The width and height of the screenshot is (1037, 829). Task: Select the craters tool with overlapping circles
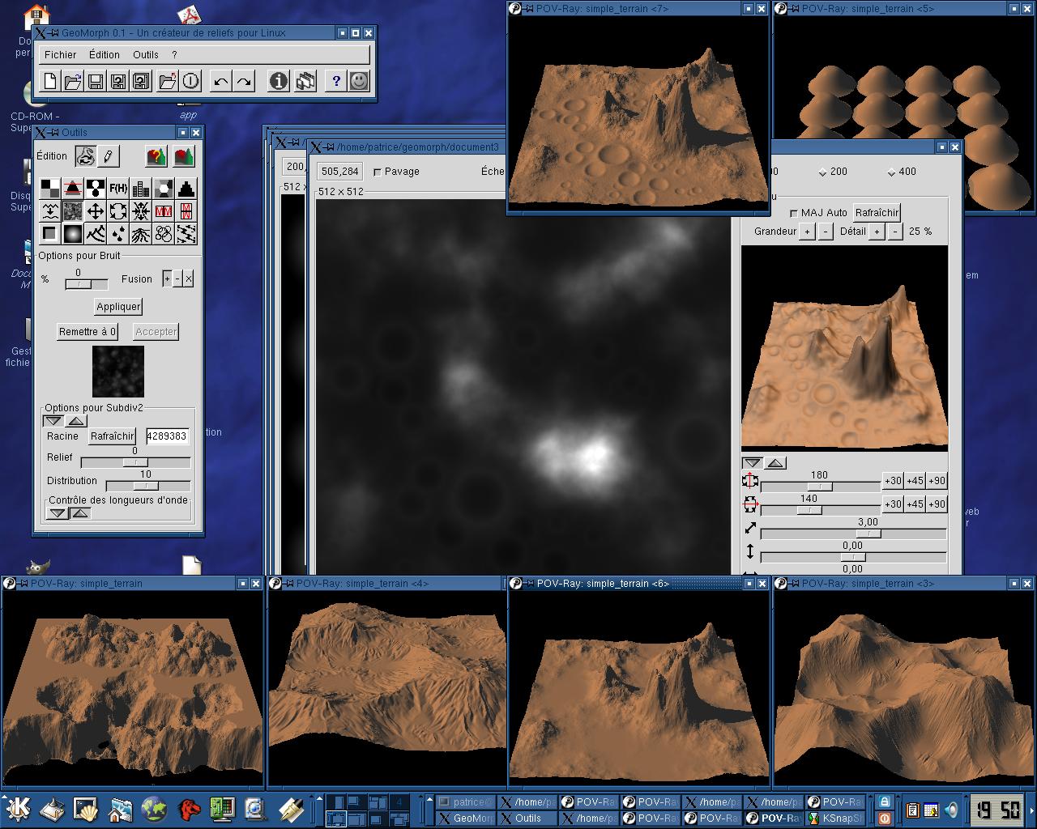coord(164,234)
